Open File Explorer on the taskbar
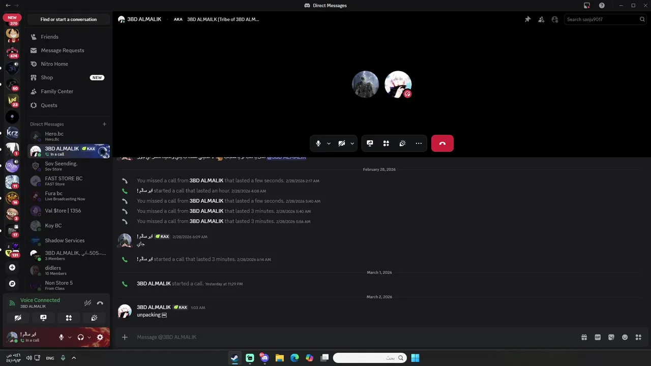The height and width of the screenshot is (366, 651). 280,358
